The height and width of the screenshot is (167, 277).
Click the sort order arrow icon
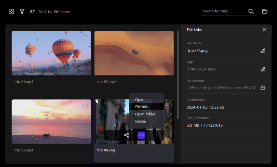32,12
